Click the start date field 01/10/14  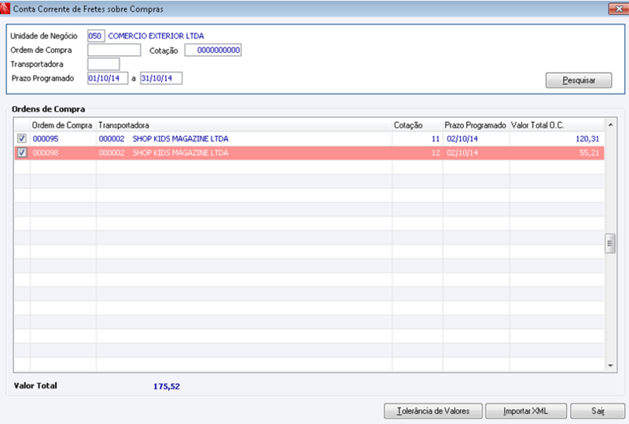pos(108,79)
